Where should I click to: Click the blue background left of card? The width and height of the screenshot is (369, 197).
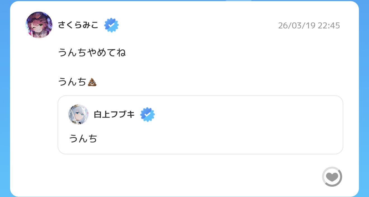point(5,98)
